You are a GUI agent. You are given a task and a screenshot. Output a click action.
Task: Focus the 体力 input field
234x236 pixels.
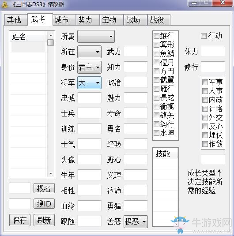pyautogui.click(x=213, y=52)
